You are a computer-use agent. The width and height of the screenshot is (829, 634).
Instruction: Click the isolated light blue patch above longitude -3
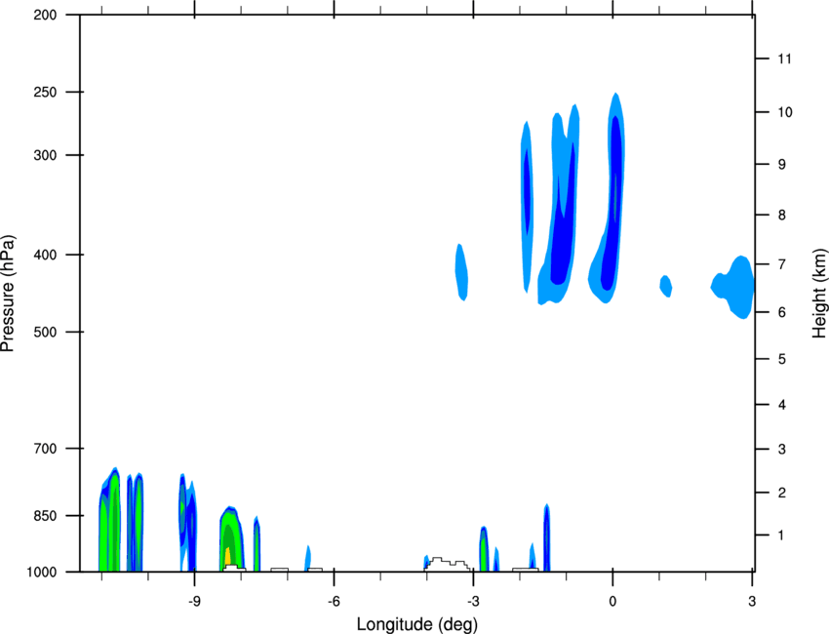[461, 272]
